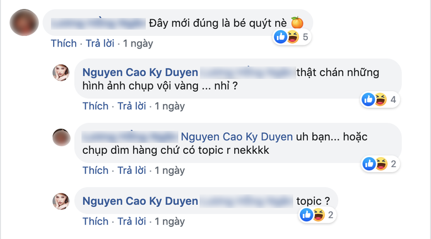Screen dimensions: 431x239
Task: Click Trả lời under 'hình ảnh chụp vội vàng'
Action: pyautogui.click(x=132, y=106)
